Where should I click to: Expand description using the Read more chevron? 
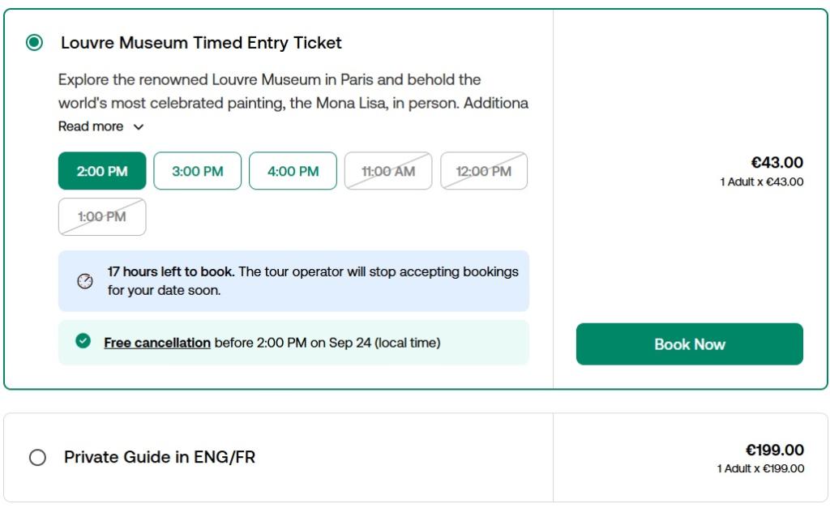tap(139, 127)
